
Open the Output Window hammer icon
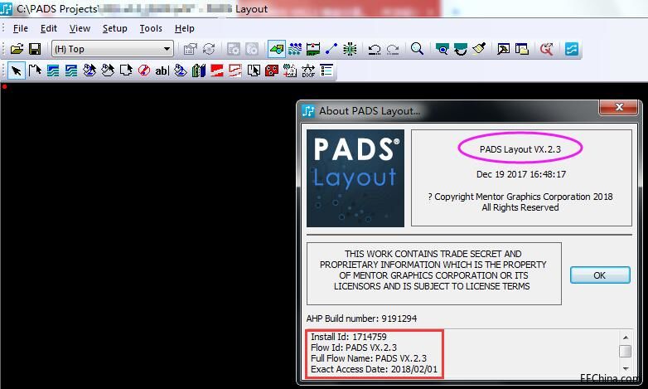point(503,49)
